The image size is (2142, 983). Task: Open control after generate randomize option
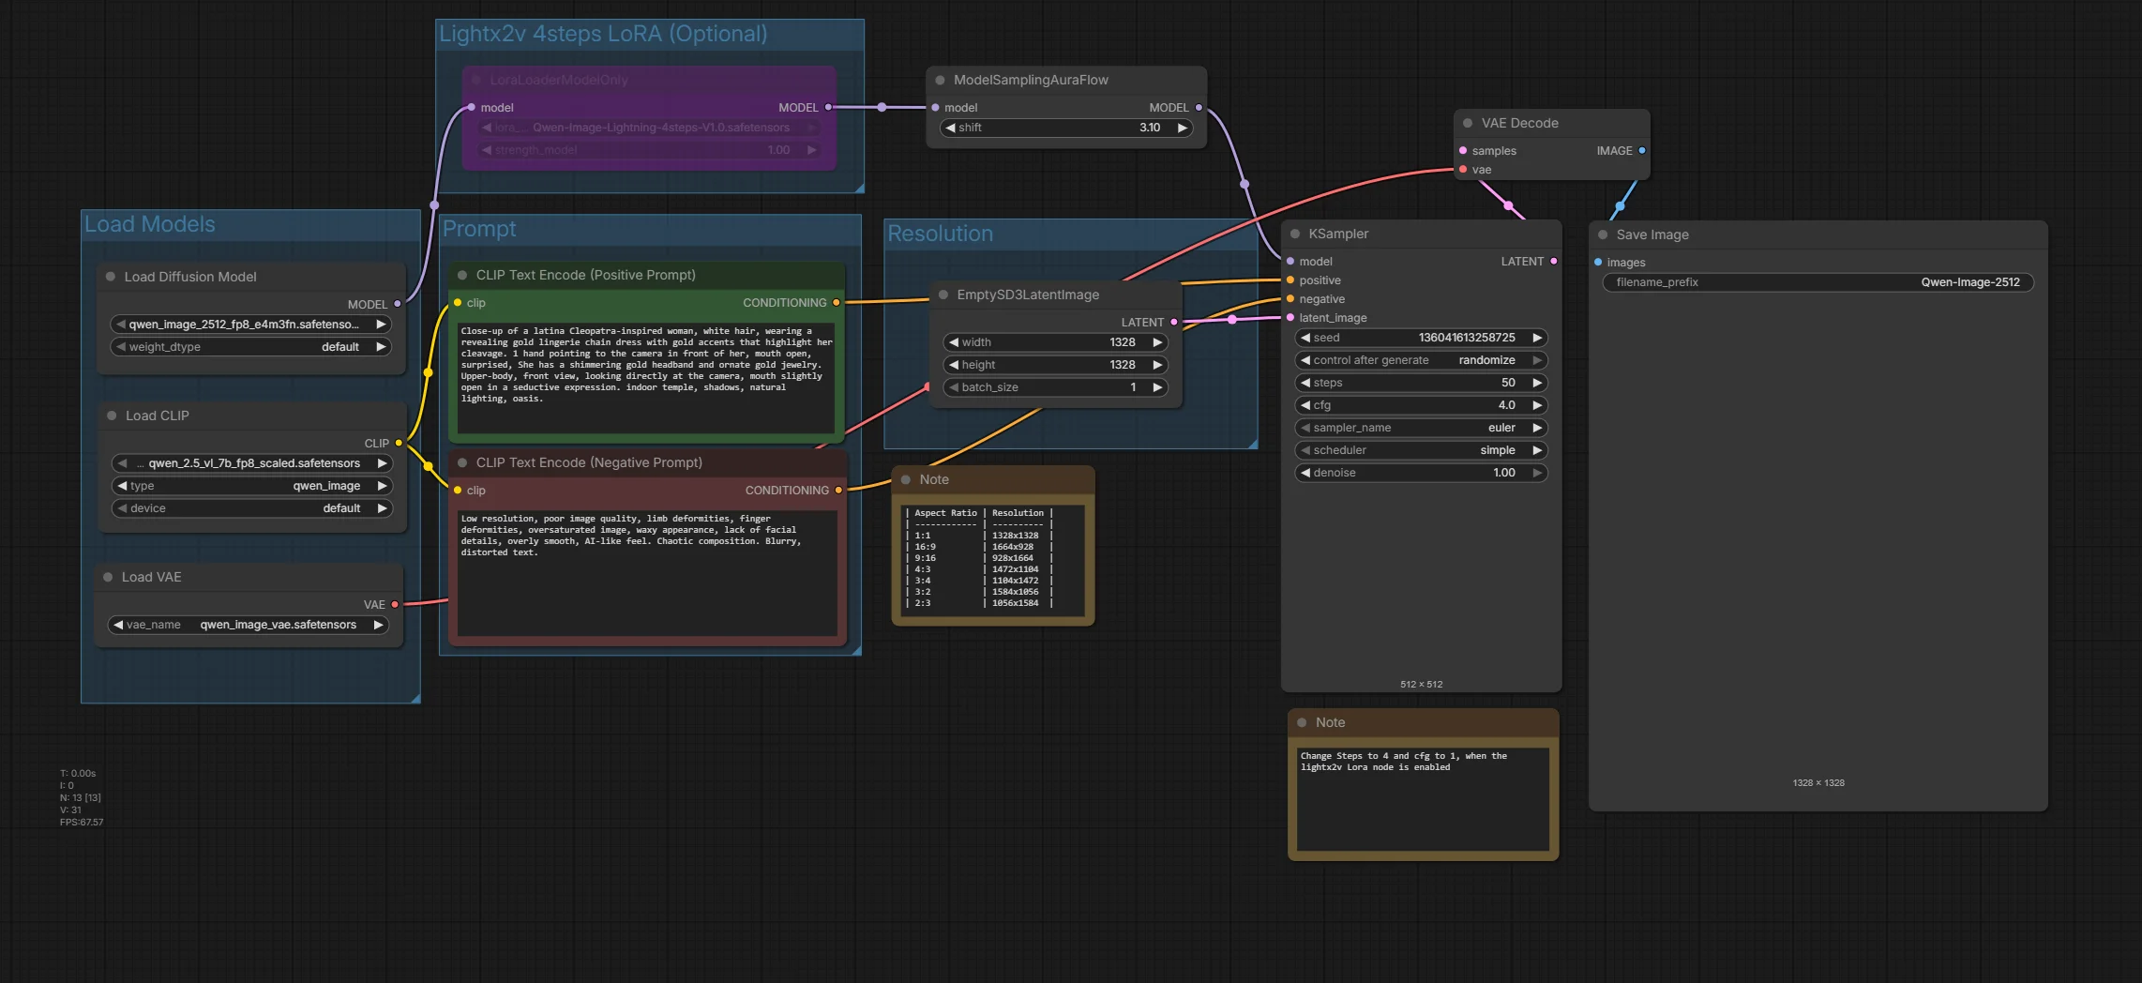(1421, 360)
